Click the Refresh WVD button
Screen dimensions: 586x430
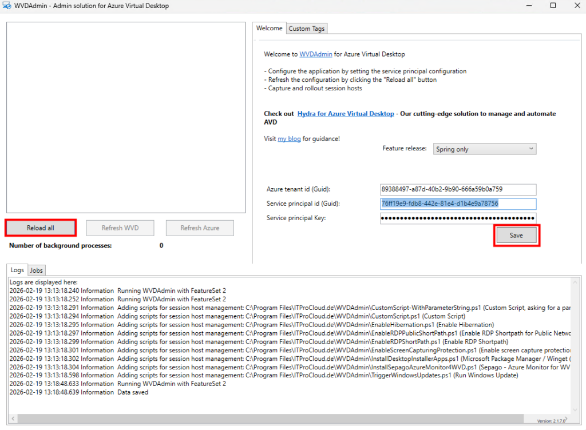[x=120, y=228]
